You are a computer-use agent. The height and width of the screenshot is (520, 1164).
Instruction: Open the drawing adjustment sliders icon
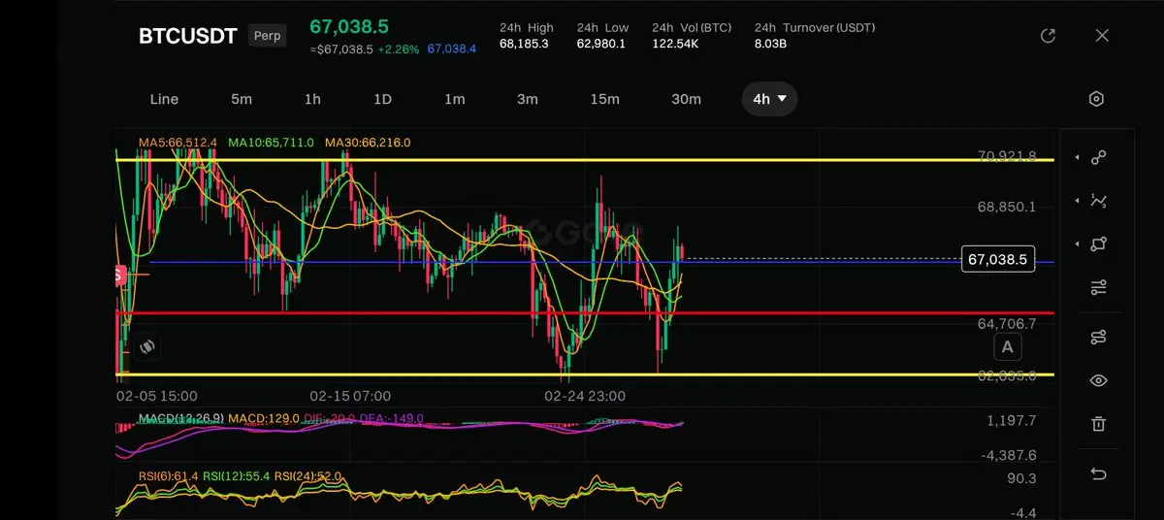point(1098,288)
